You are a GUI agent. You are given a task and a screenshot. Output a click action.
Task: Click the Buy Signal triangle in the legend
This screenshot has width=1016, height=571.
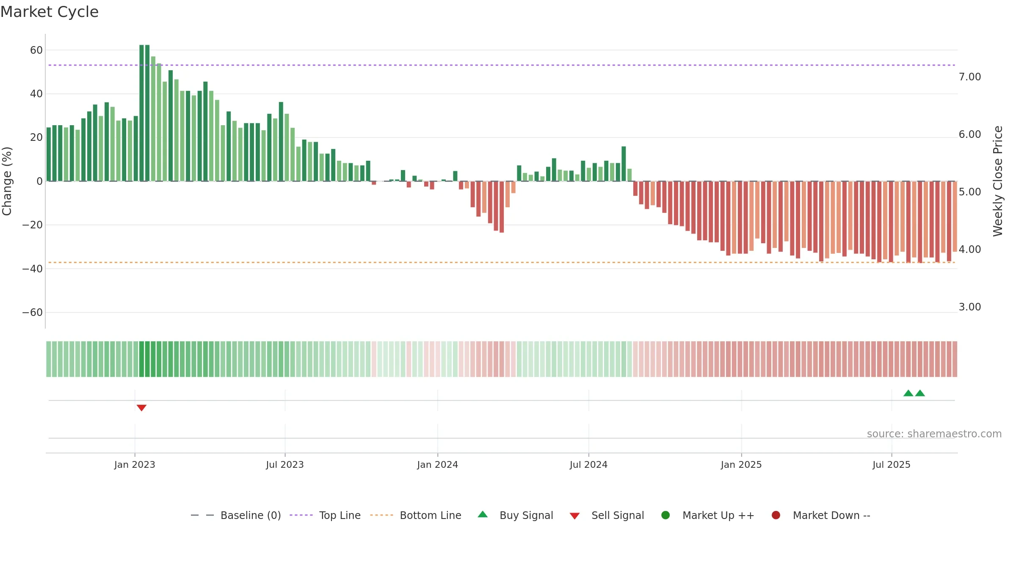click(483, 514)
